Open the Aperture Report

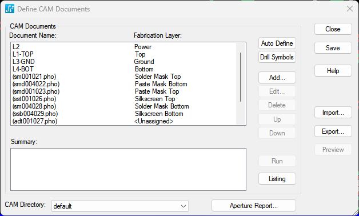(x=254, y=206)
